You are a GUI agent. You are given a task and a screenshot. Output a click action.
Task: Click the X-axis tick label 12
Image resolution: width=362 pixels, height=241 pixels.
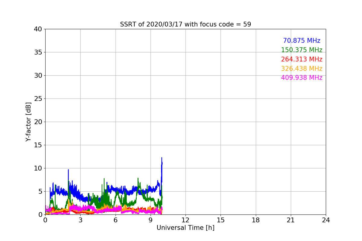(186, 220)
